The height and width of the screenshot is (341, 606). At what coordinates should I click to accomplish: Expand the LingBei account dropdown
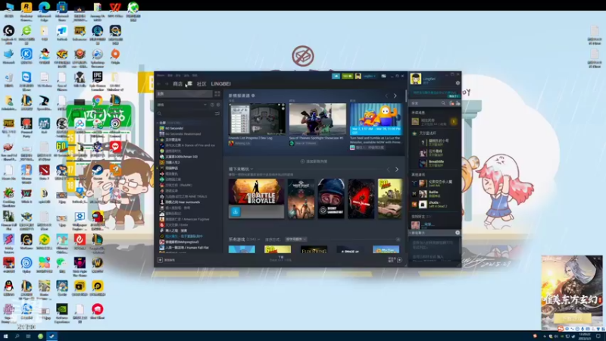(x=369, y=77)
